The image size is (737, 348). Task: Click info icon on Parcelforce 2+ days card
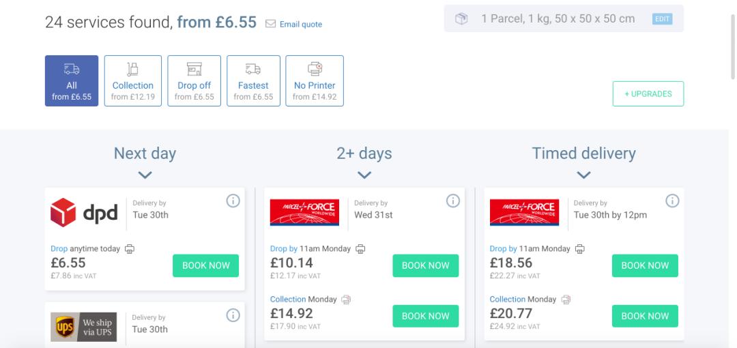coord(452,201)
